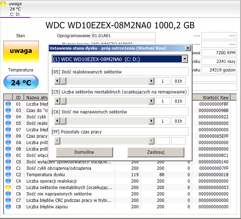Click the blue status orb for attribute C8
Screen dimensions: 241x219
[8, 207]
